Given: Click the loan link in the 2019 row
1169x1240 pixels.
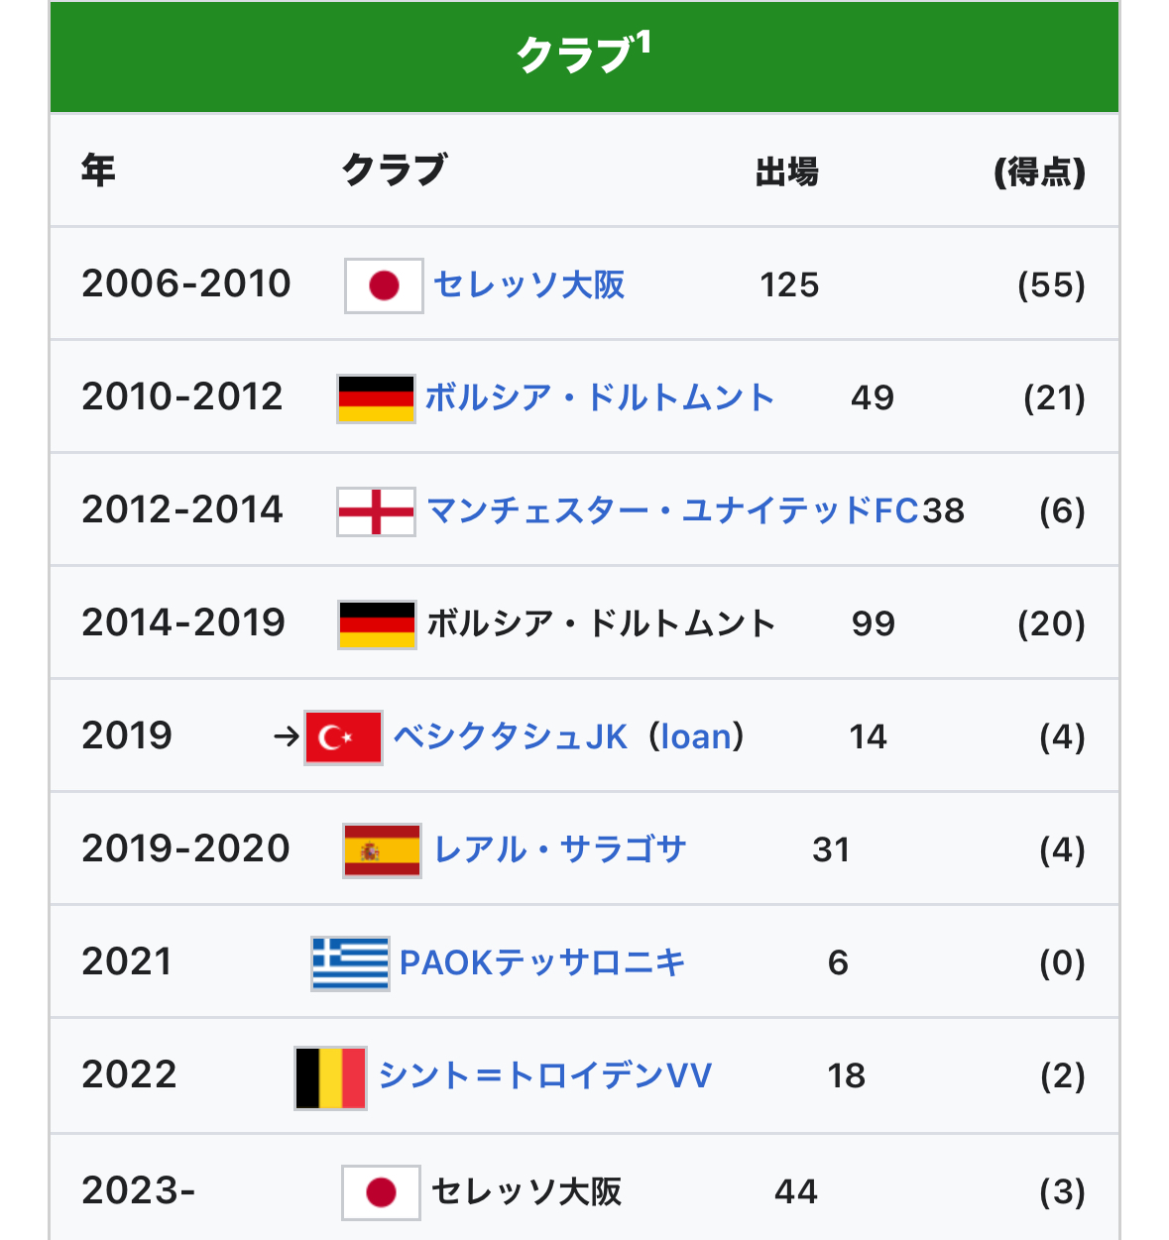Looking at the screenshot, I should click(695, 737).
